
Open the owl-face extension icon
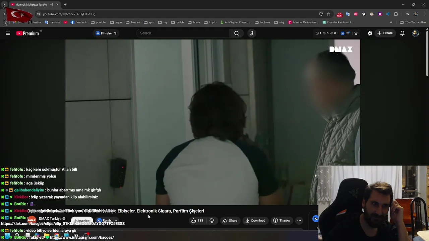[372, 14]
